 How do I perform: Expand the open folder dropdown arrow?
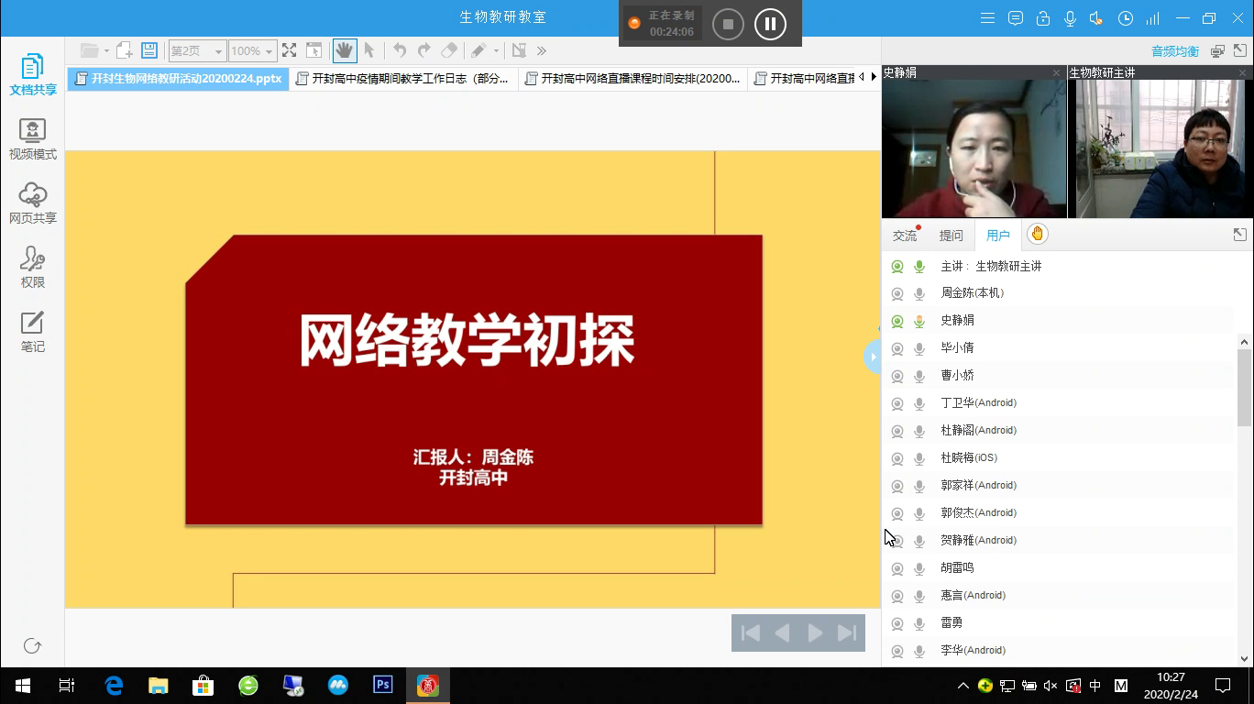pos(106,51)
